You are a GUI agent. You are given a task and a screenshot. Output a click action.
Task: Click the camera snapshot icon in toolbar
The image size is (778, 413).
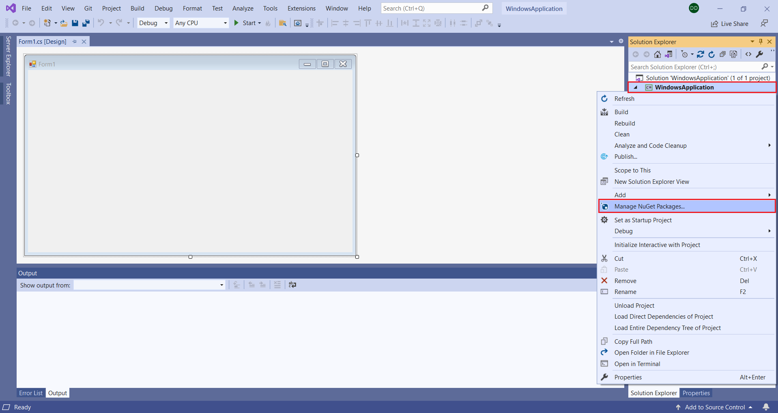(298, 23)
